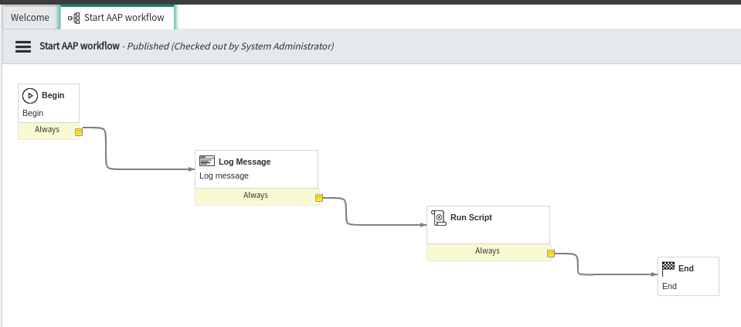This screenshot has height=327, width=741.
Task: Click the Run Script scroll icon
Action: click(439, 218)
